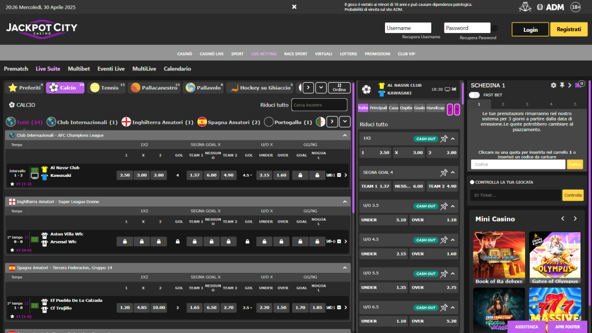Screen dimensions: 592x333
Task: Select Controlla la tua giocata radio button
Action: pyautogui.click(x=472, y=182)
